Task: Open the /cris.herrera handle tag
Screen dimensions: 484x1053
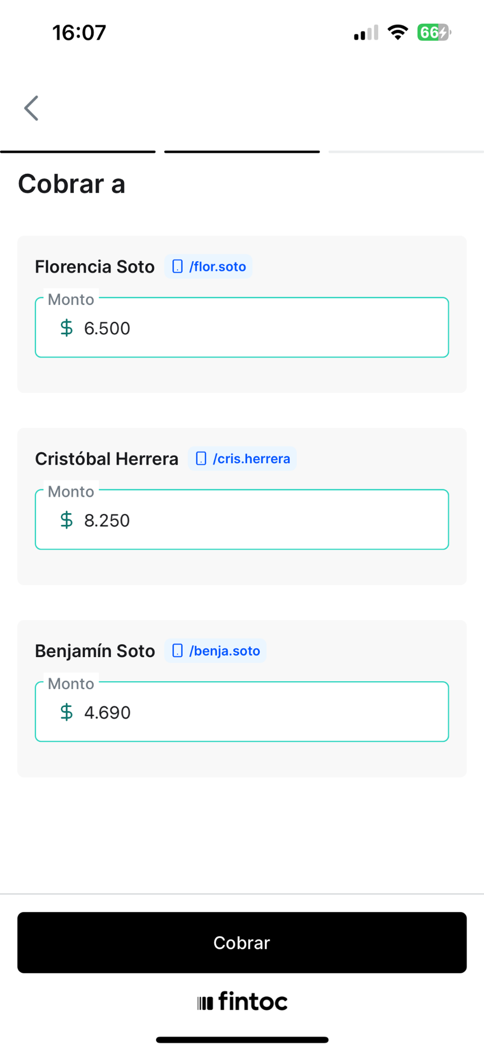Action: coord(242,459)
